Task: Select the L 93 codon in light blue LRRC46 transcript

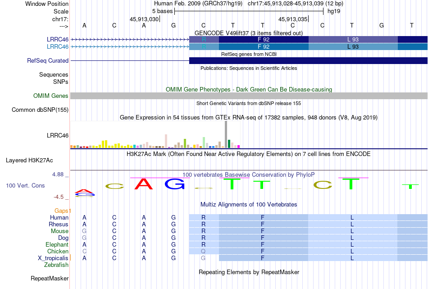Action: pos(353,46)
